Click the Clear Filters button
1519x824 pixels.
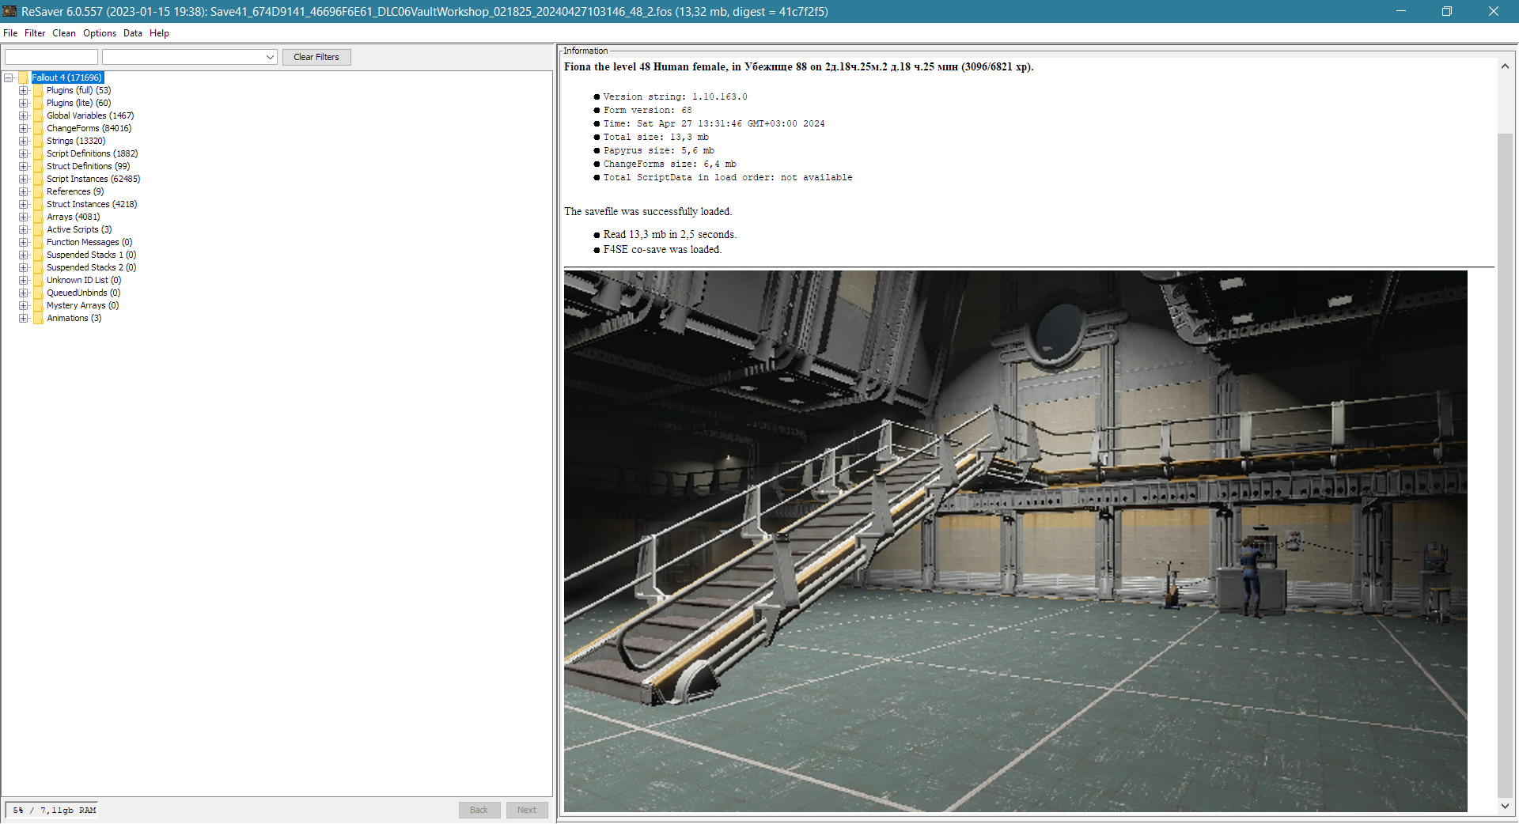(x=316, y=57)
